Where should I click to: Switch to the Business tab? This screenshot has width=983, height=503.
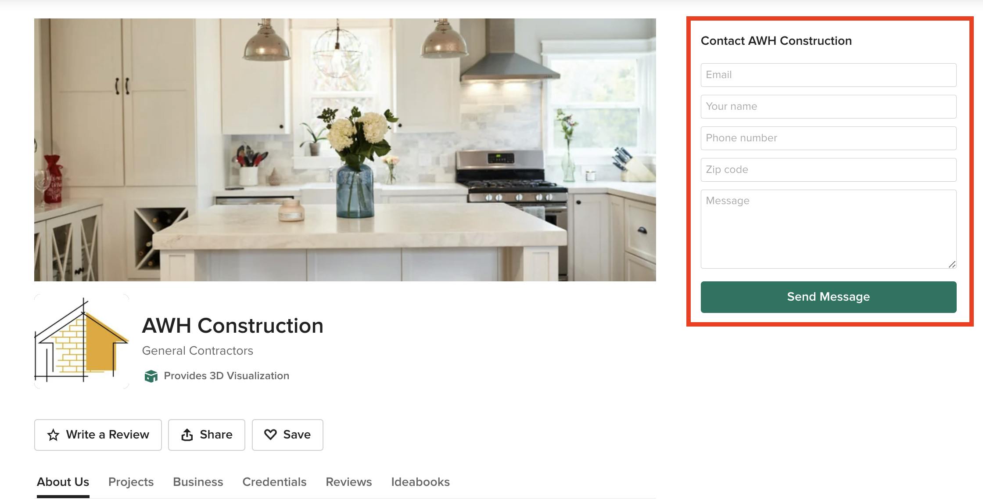coord(198,482)
